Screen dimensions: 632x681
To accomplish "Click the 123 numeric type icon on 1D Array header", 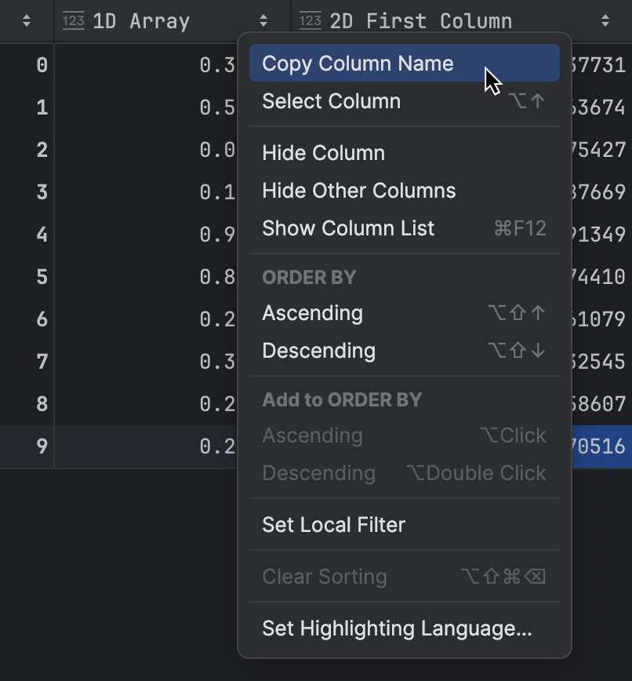I will click(73, 21).
